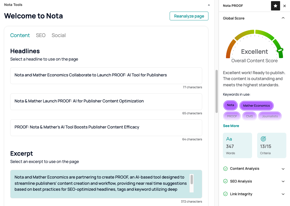Click the SEO Analysis check icon
This screenshot has width=290, height=206.
pos(225,181)
